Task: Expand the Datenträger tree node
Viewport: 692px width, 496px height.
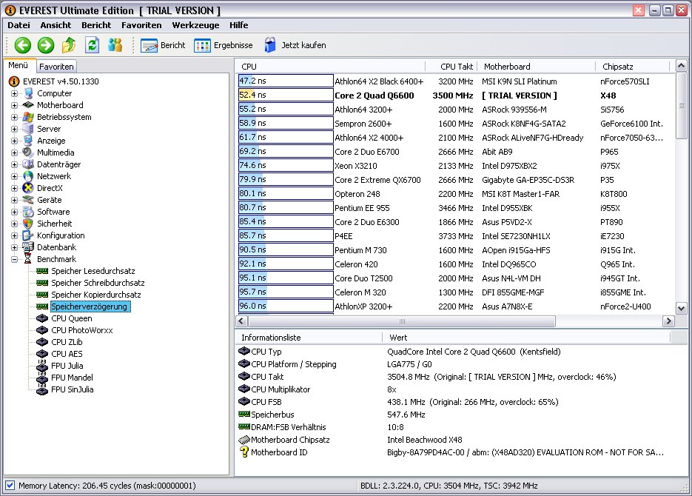Action: 15,164
